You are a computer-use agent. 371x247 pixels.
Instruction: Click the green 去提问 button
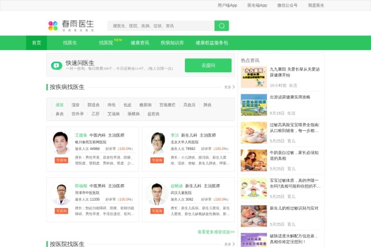208,65
